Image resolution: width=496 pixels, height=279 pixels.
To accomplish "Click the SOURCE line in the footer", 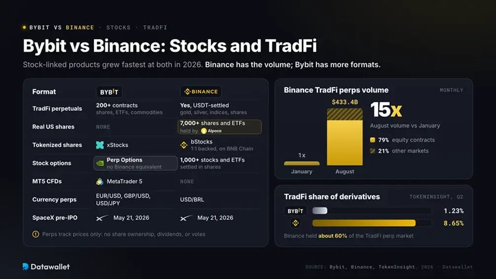I will coord(389,267).
